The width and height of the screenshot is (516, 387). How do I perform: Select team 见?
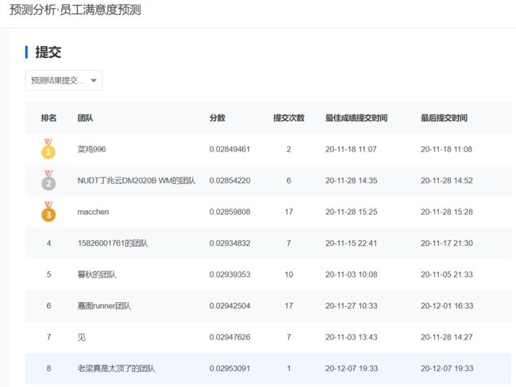coord(81,337)
